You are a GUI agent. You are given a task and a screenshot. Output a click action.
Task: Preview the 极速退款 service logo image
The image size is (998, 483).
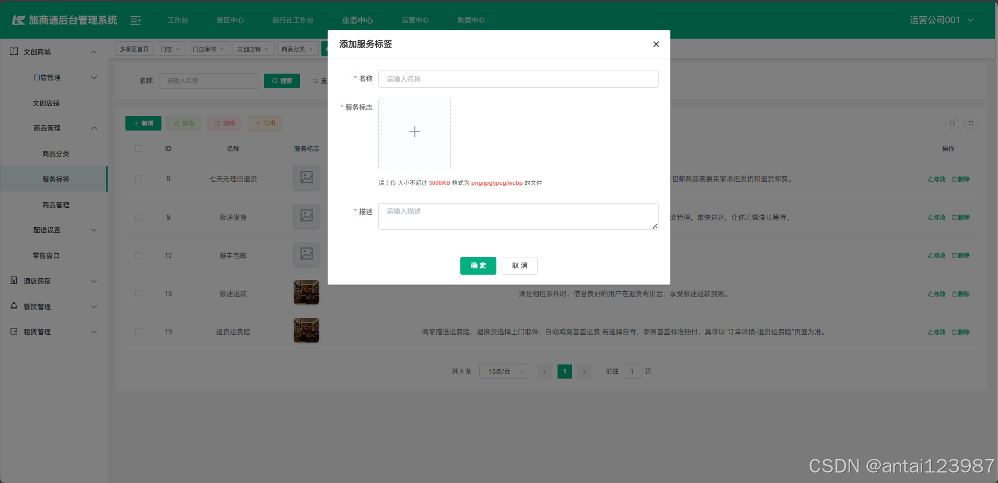[x=307, y=292]
